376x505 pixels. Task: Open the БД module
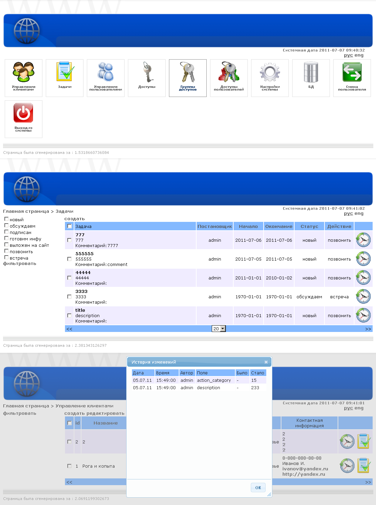click(311, 78)
